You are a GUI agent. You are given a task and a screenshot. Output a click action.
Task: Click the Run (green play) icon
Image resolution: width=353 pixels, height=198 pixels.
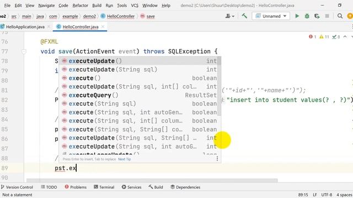297,16
